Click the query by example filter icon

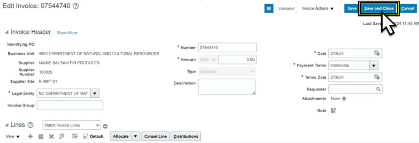tap(75, 137)
